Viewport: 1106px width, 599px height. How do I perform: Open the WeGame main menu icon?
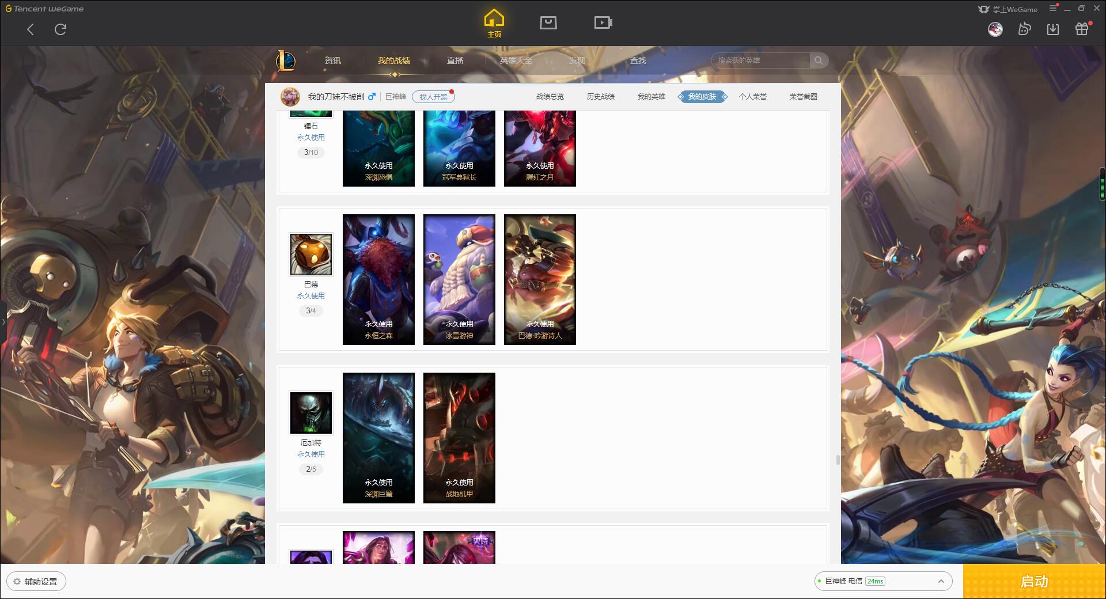tap(1053, 9)
